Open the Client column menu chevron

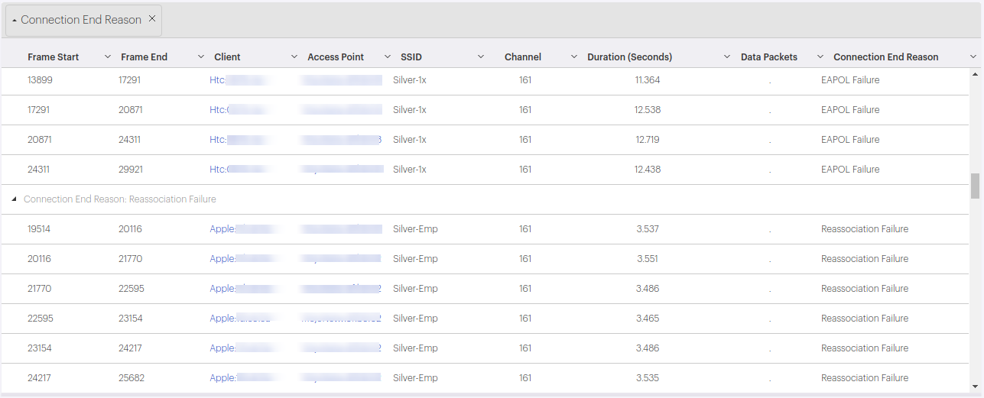294,57
